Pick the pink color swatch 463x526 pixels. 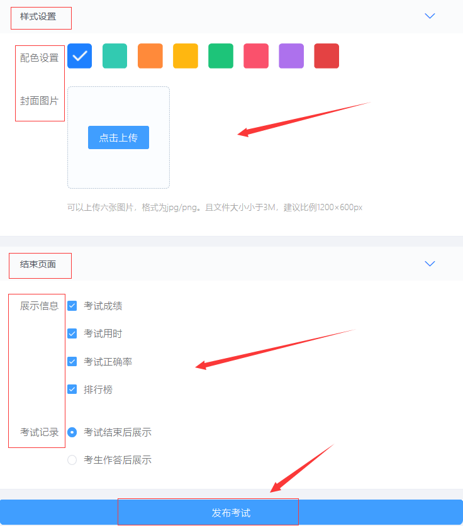tap(256, 56)
